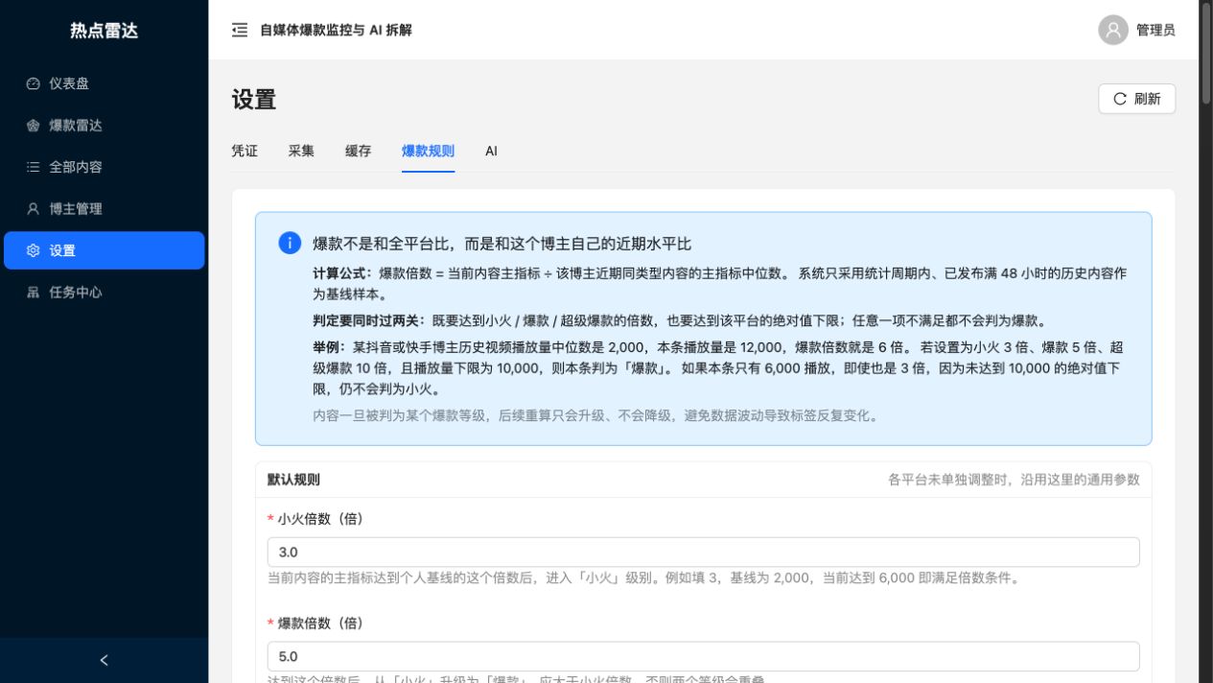Click the 刷新 button
The image size is (1213, 683).
[x=1136, y=99]
